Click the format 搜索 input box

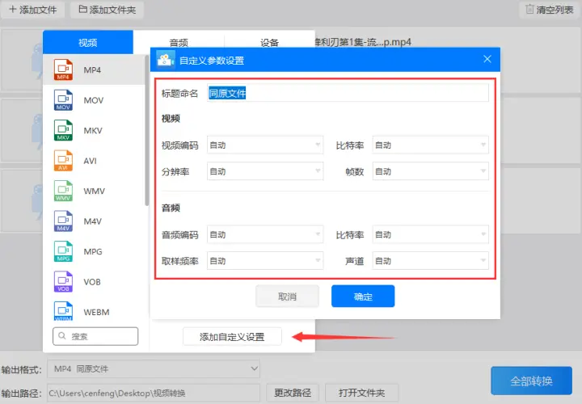(x=95, y=336)
